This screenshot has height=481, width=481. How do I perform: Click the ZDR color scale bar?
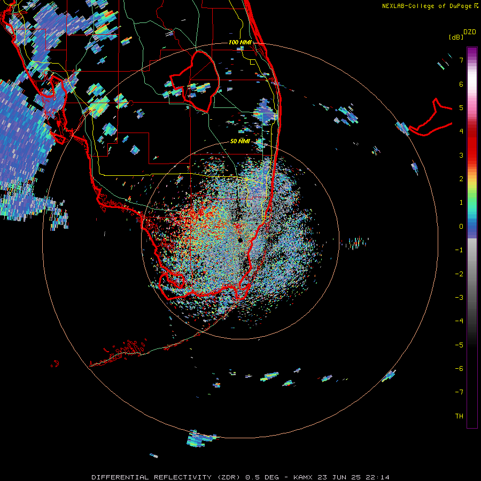pos(472,237)
